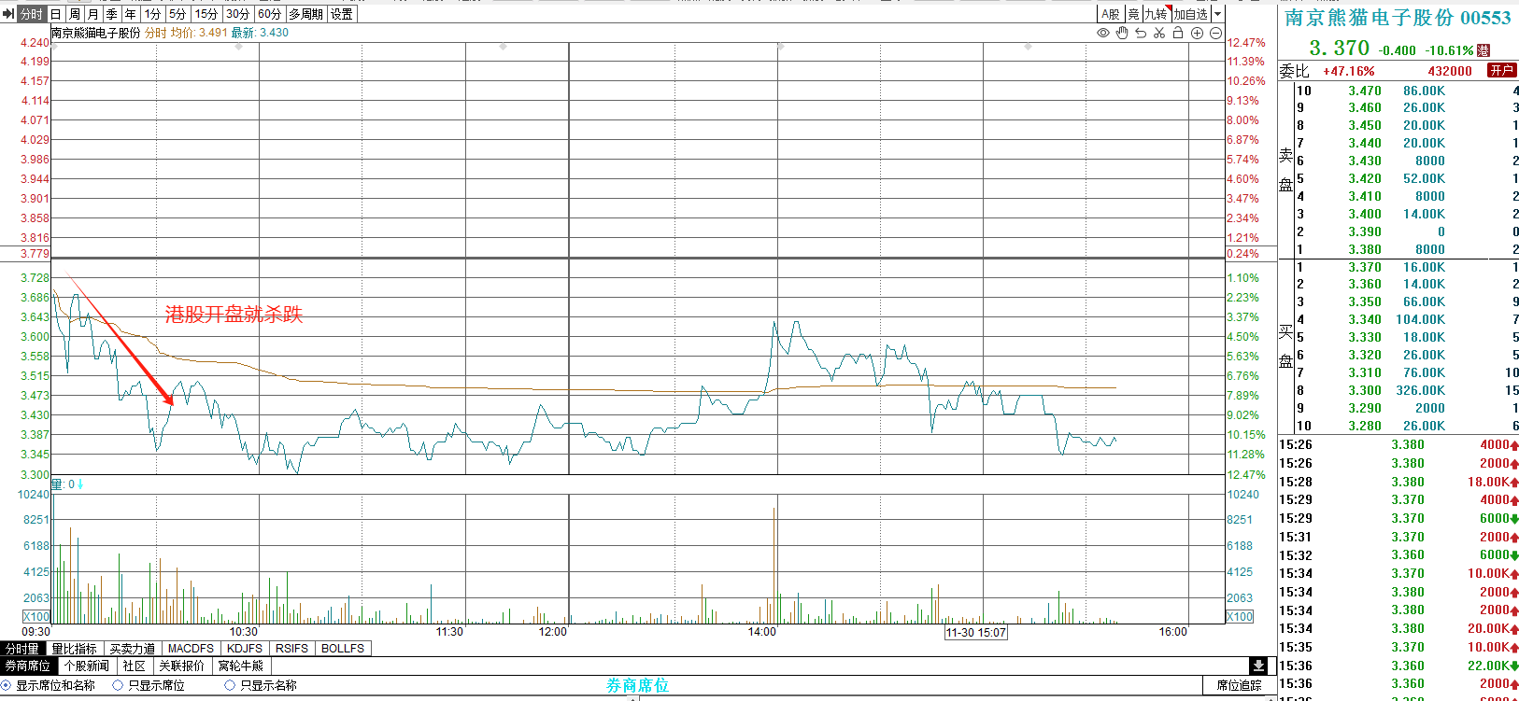Viewport: 1519px width, 701px height.
Task: Click the 15:28 trade with 18.00K volume
Action: 1398,482
